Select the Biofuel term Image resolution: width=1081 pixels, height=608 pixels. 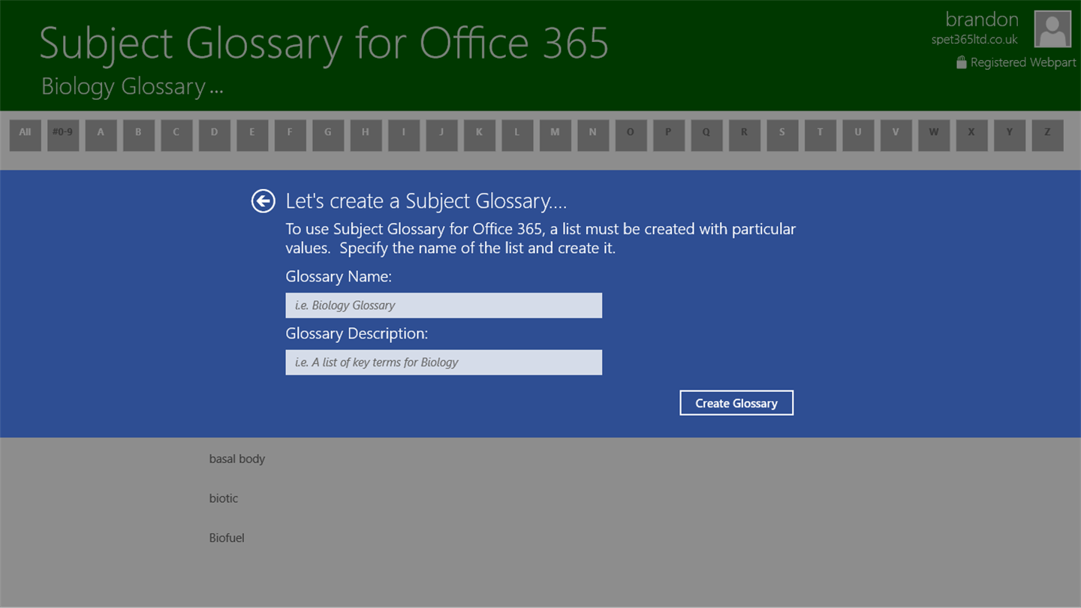pyautogui.click(x=227, y=538)
